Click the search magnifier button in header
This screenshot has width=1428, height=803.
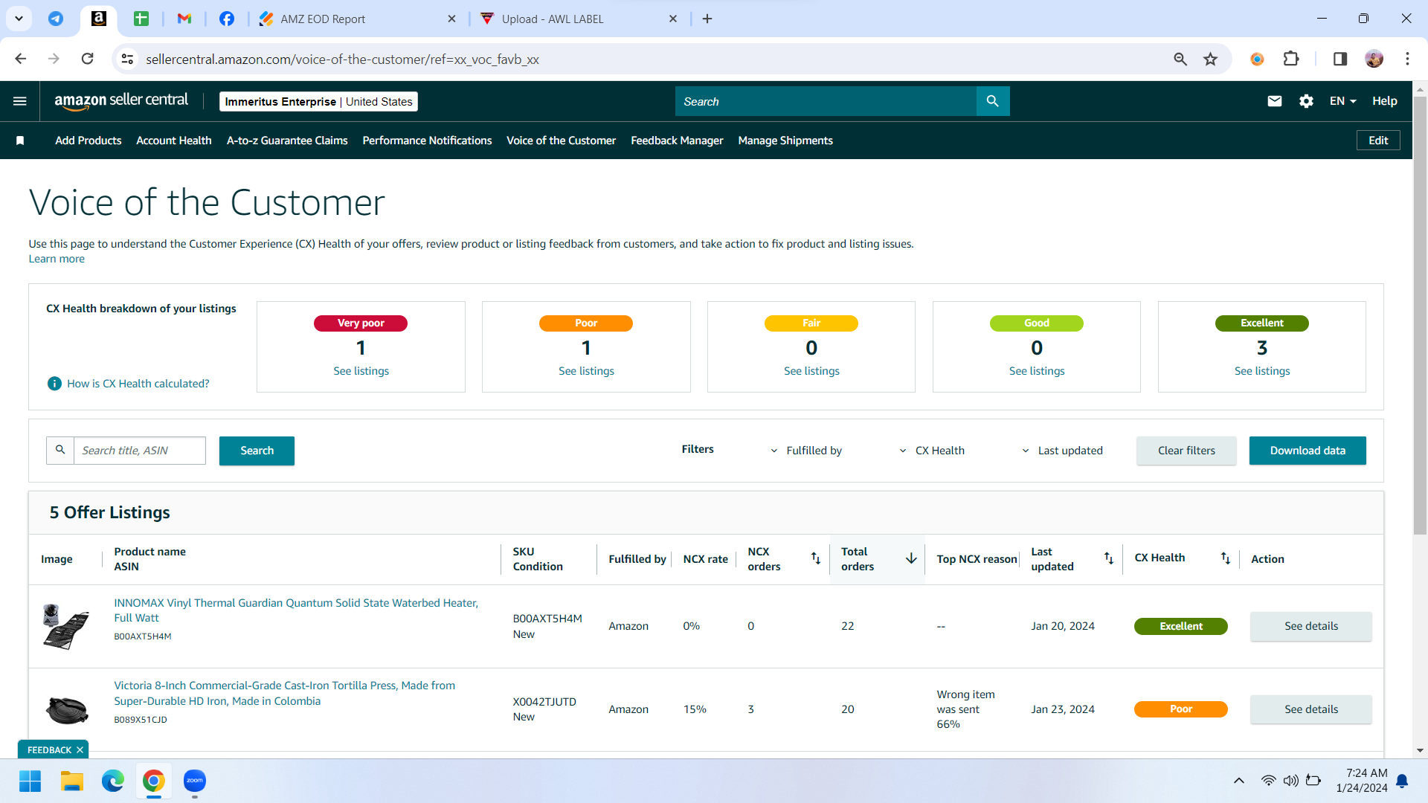coord(993,101)
